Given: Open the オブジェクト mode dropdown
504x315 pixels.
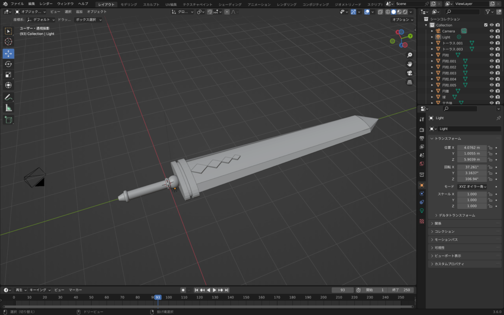Looking at the screenshot, I should [31, 12].
